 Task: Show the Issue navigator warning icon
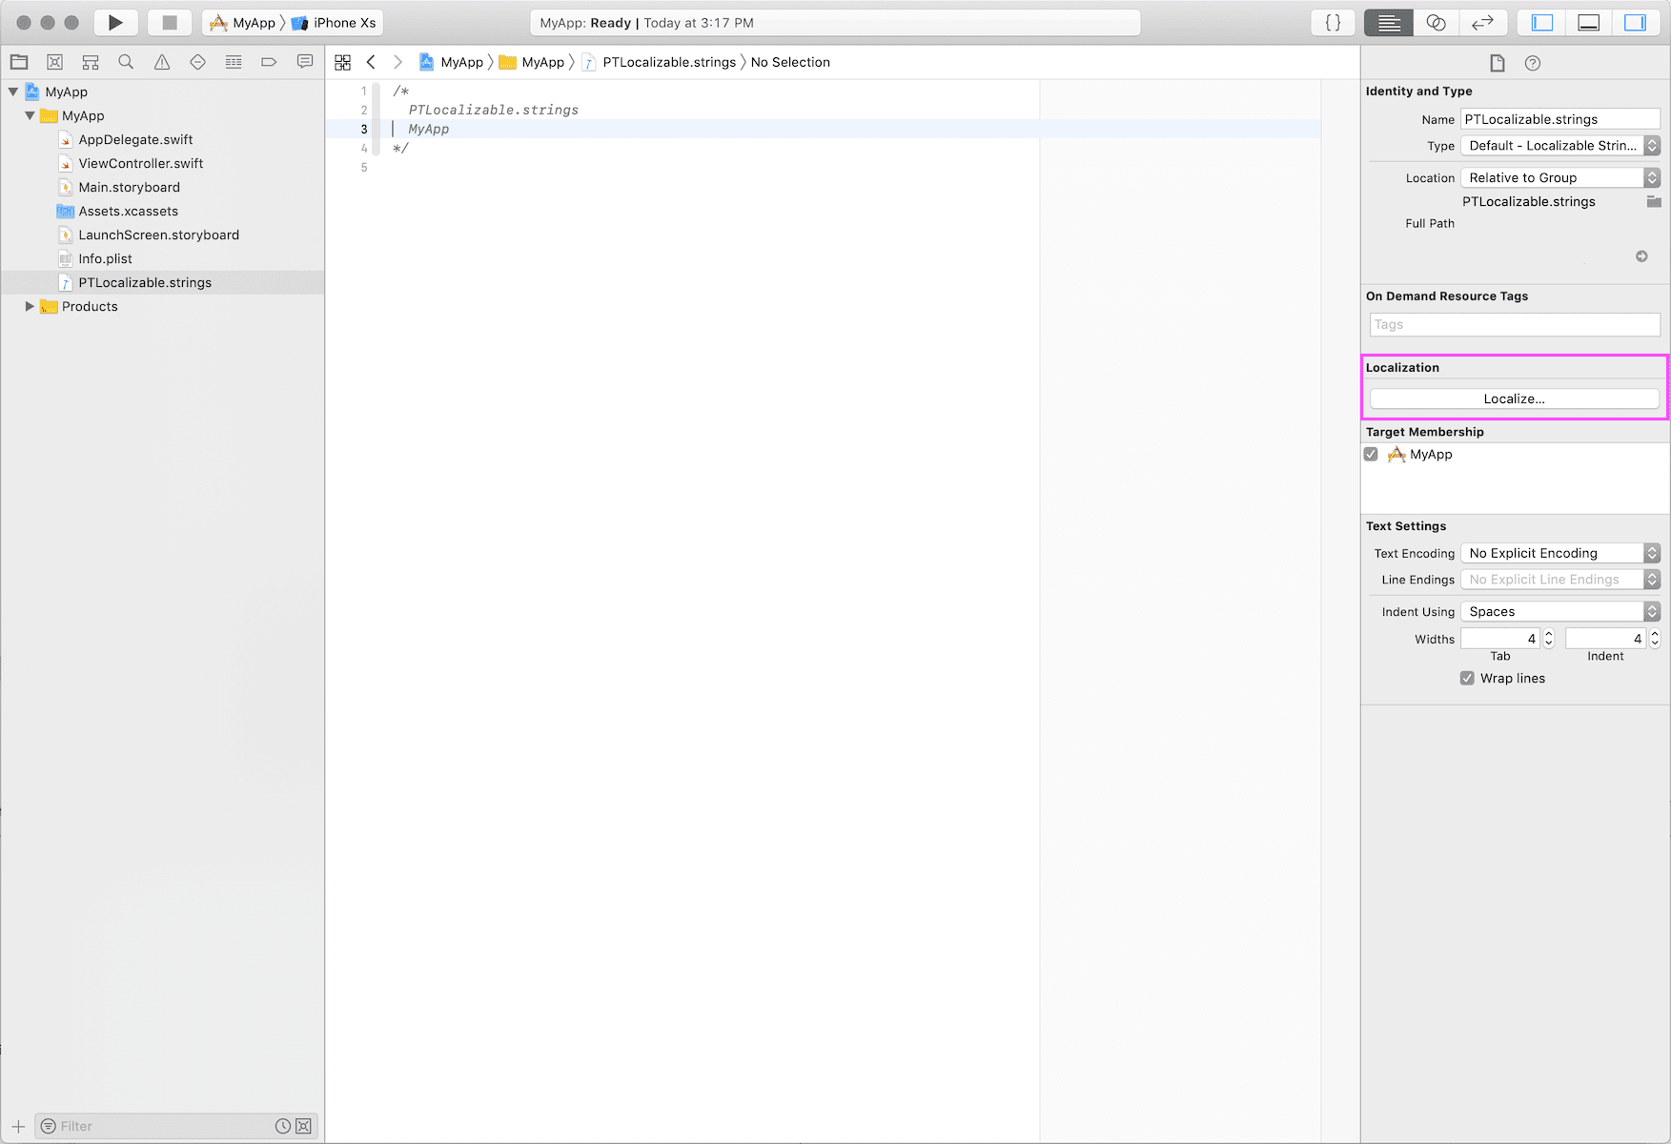tap(162, 62)
